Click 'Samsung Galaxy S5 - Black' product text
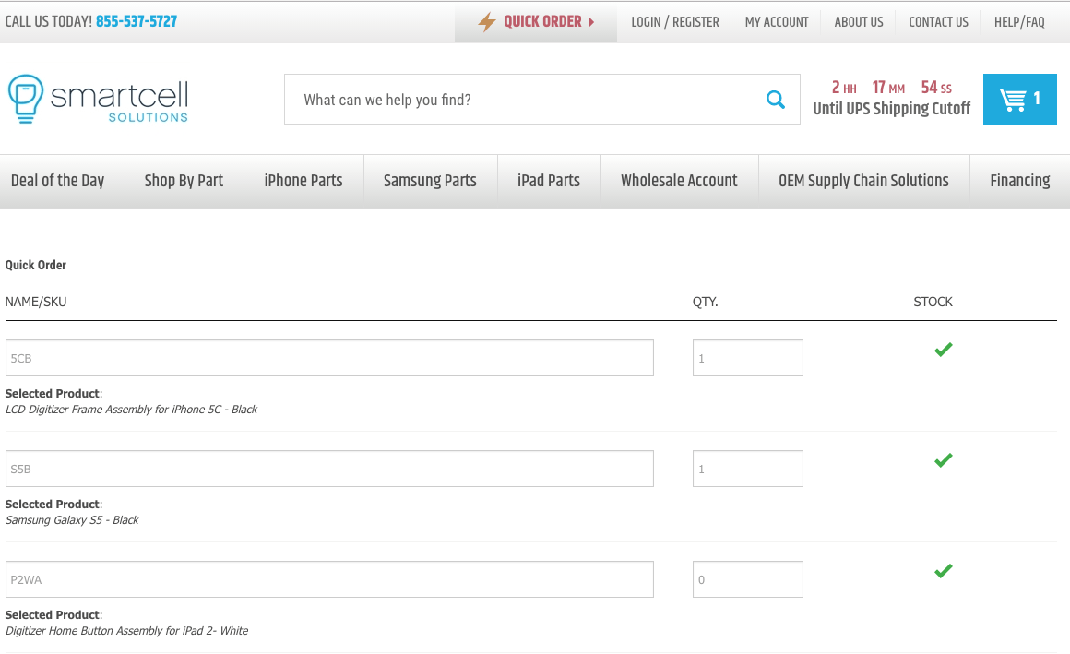 [x=72, y=520]
